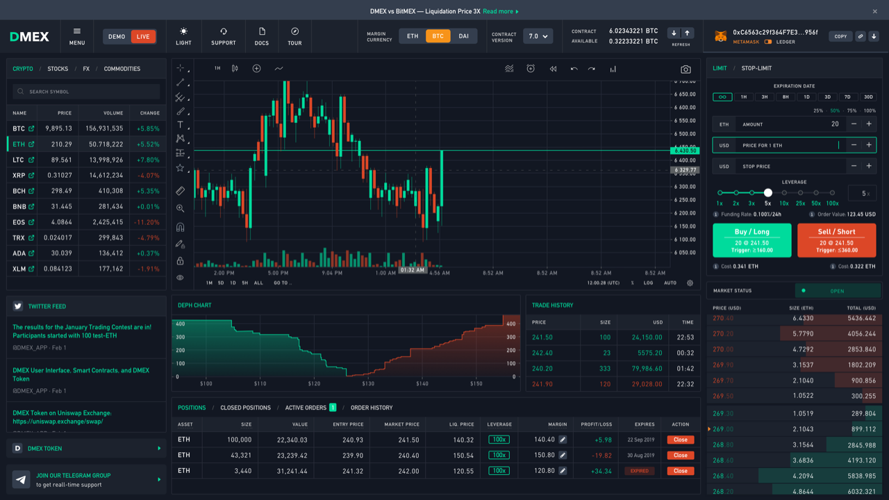Select the text annotation tool
This screenshot has width=889, height=500.
(x=181, y=124)
